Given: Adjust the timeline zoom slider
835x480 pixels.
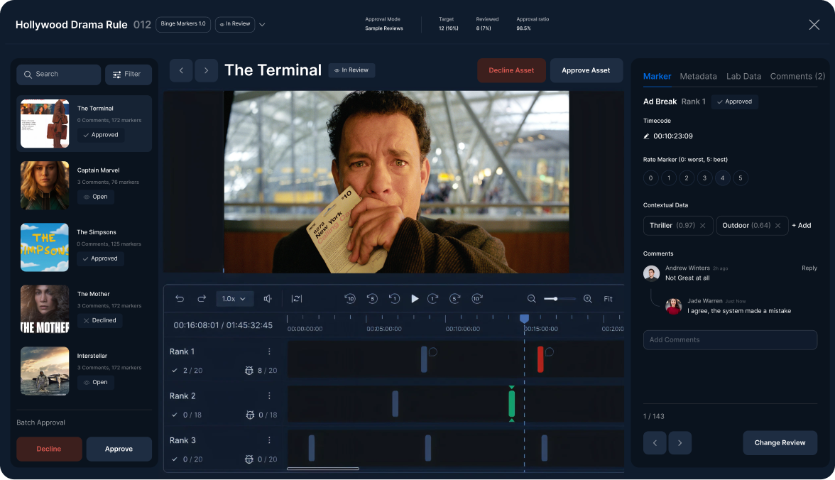Looking at the screenshot, I should pos(560,299).
